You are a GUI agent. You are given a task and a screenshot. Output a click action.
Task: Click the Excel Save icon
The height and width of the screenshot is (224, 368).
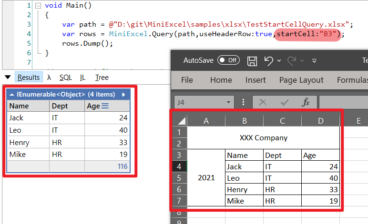pyautogui.click(x=252, y=60)
